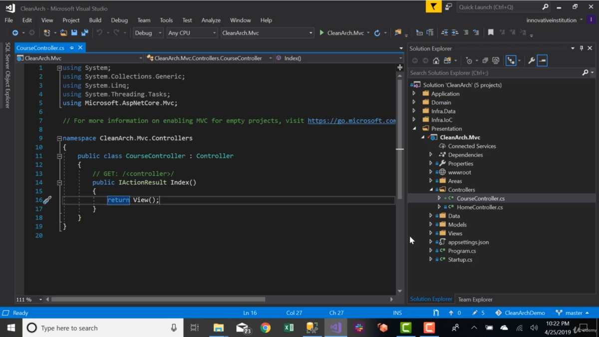
Task: Click the increase indent toolbar icon
Action: pos(455,33)
